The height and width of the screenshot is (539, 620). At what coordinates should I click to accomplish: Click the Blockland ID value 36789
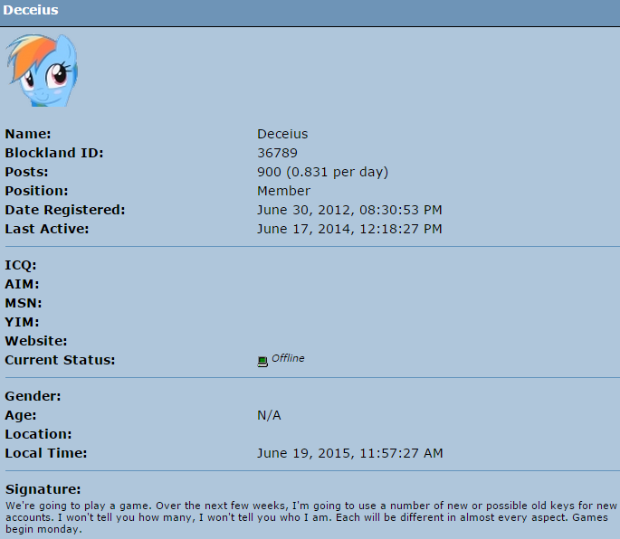click(x=277, y=153)
